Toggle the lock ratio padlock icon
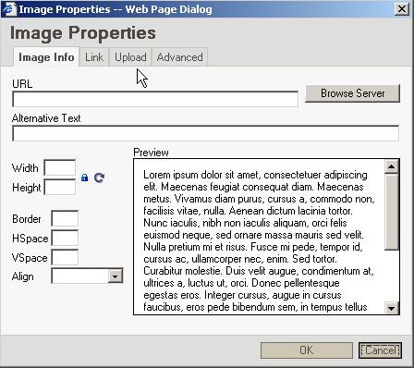Image resolution: width=414 pixels, height=368 pixels. click(84, 178)
